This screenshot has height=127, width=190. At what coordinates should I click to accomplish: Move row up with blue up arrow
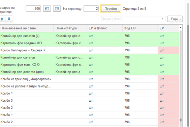2,19
